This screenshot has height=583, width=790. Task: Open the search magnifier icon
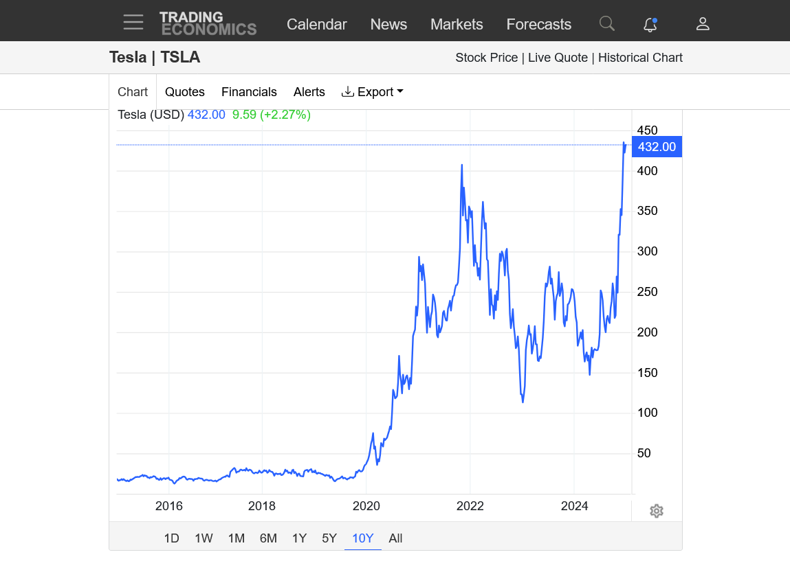tap(606, 24)
